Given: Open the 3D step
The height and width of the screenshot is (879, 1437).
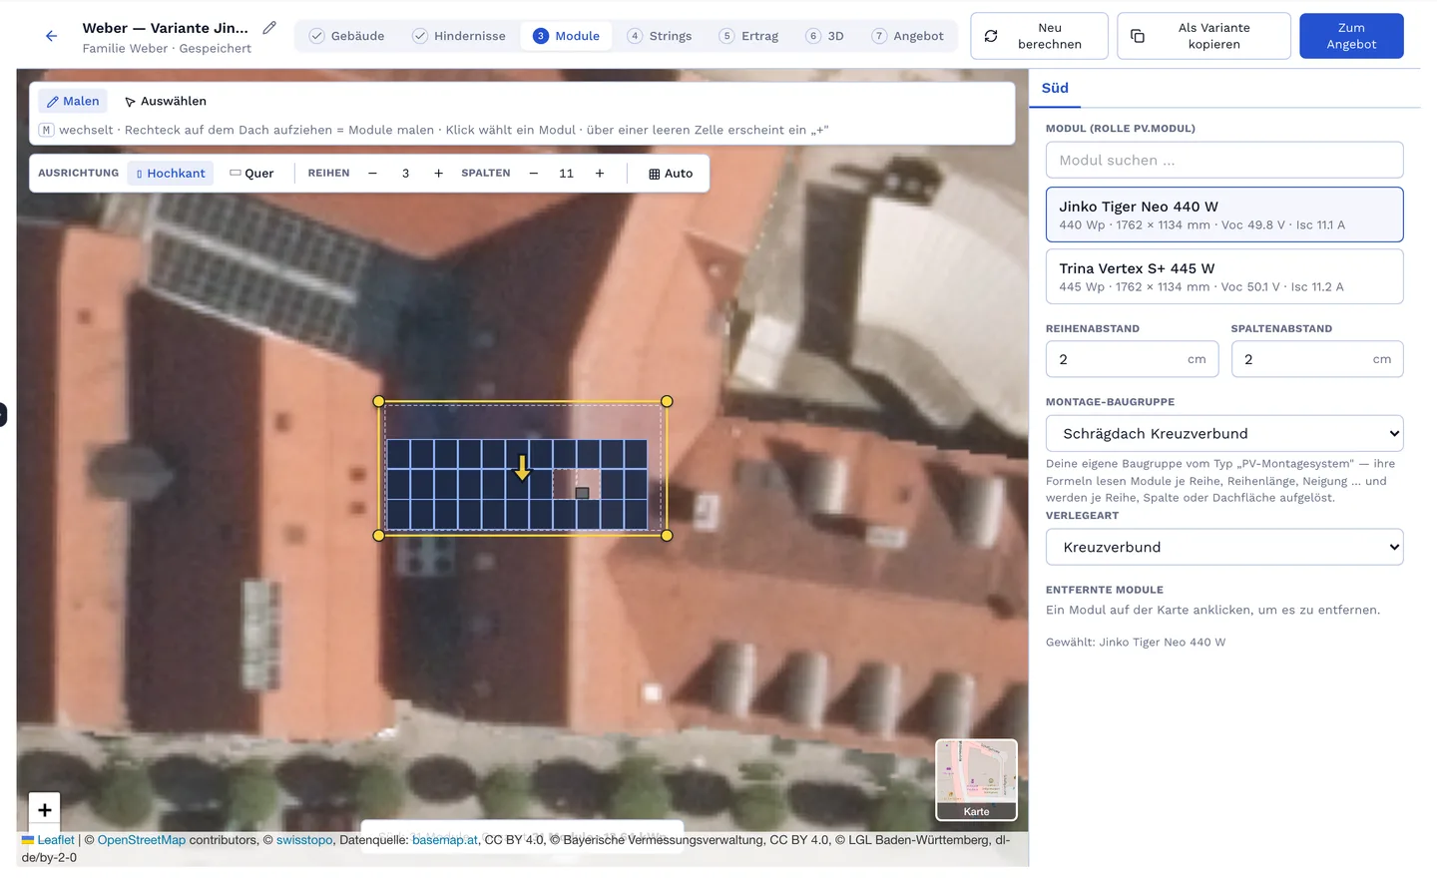Looking at the screenshot, I should [x=825, y=36].
